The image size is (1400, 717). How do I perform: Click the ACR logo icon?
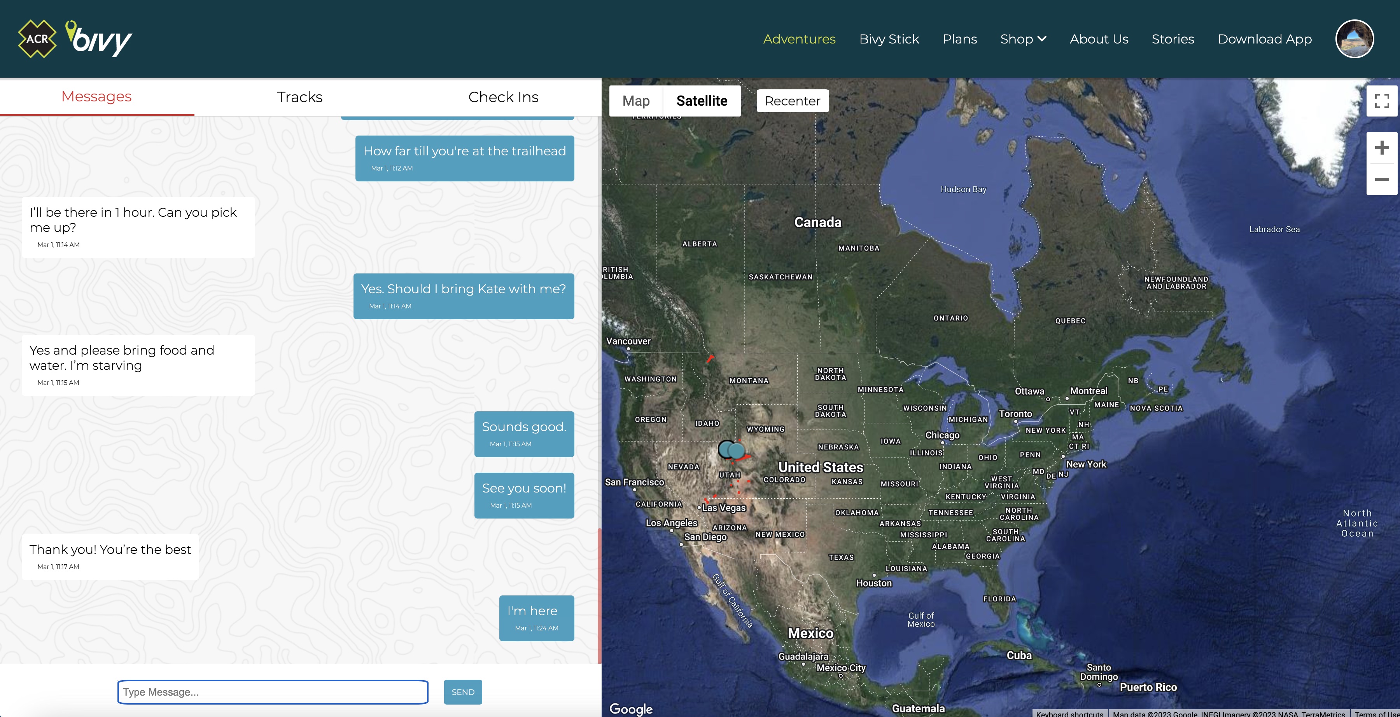pyautogui.click(x=37, y=38)
